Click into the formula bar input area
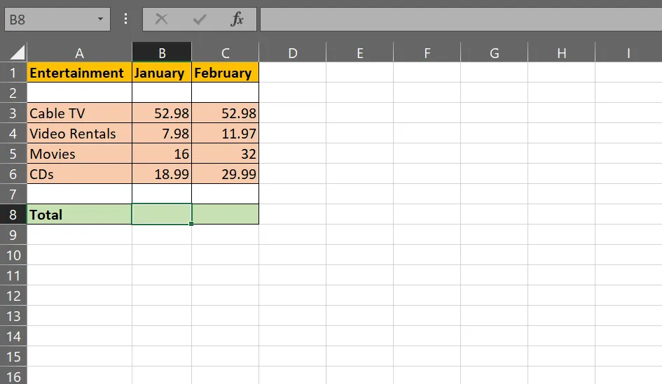Image resolution: width=662 pixels, height=384 pixels. (x=461, y=19)
